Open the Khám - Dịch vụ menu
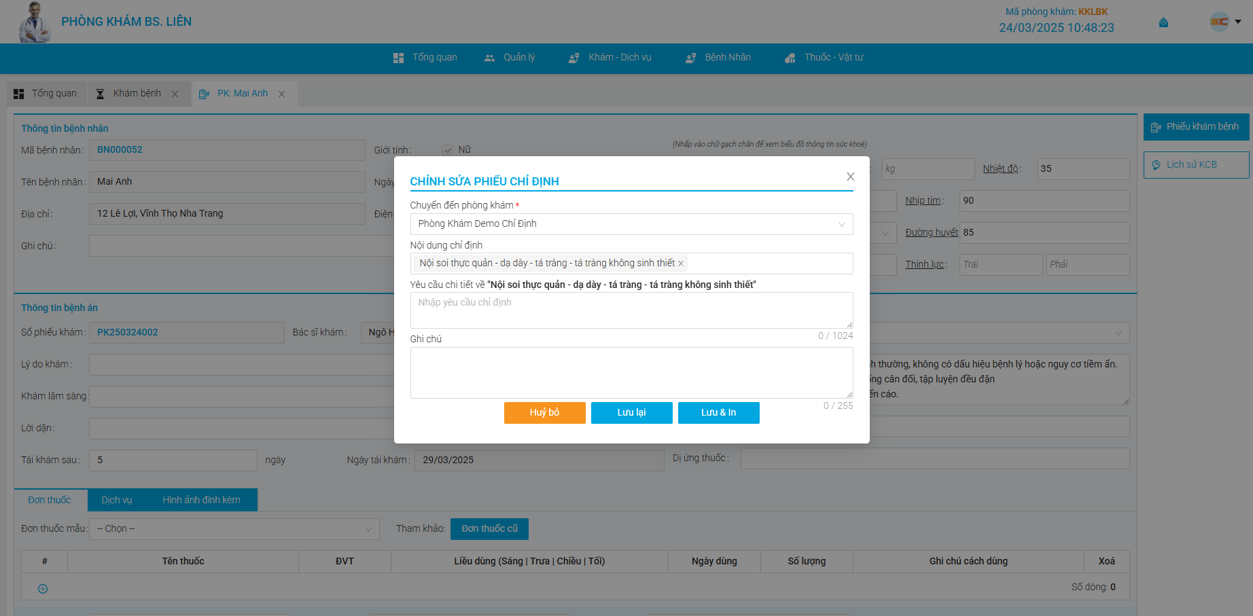Viewport: 1253px width, 616px height. pos(610,58)
